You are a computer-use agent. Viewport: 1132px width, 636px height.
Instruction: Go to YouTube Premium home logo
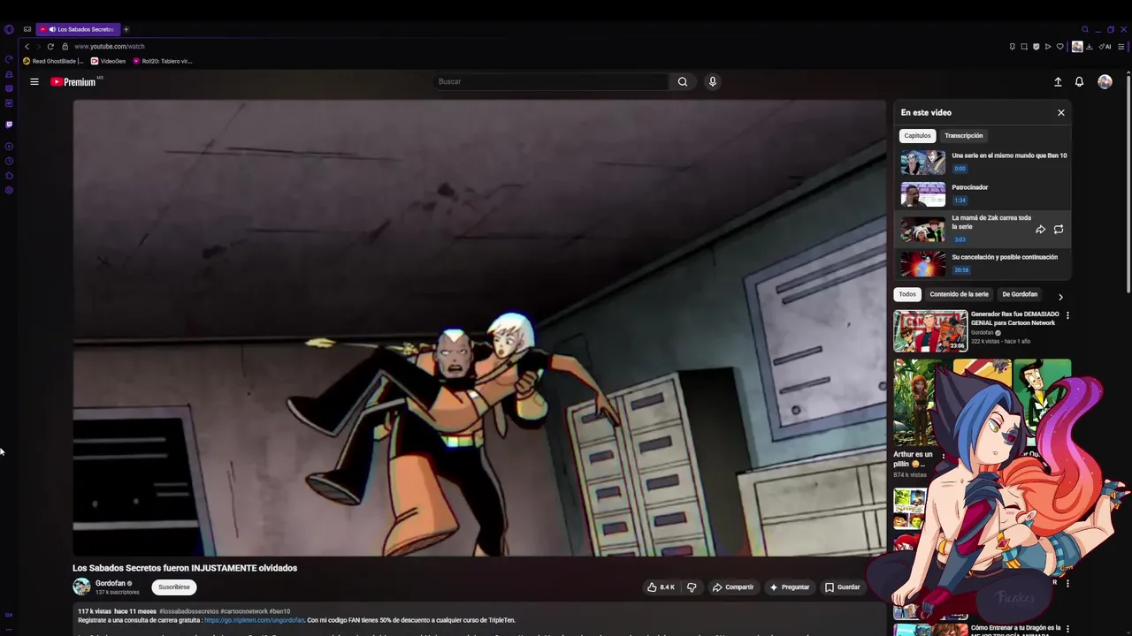[73, 81]
